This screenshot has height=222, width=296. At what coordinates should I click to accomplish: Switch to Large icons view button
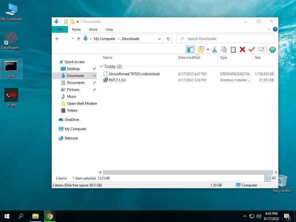(x=274, y=178)
